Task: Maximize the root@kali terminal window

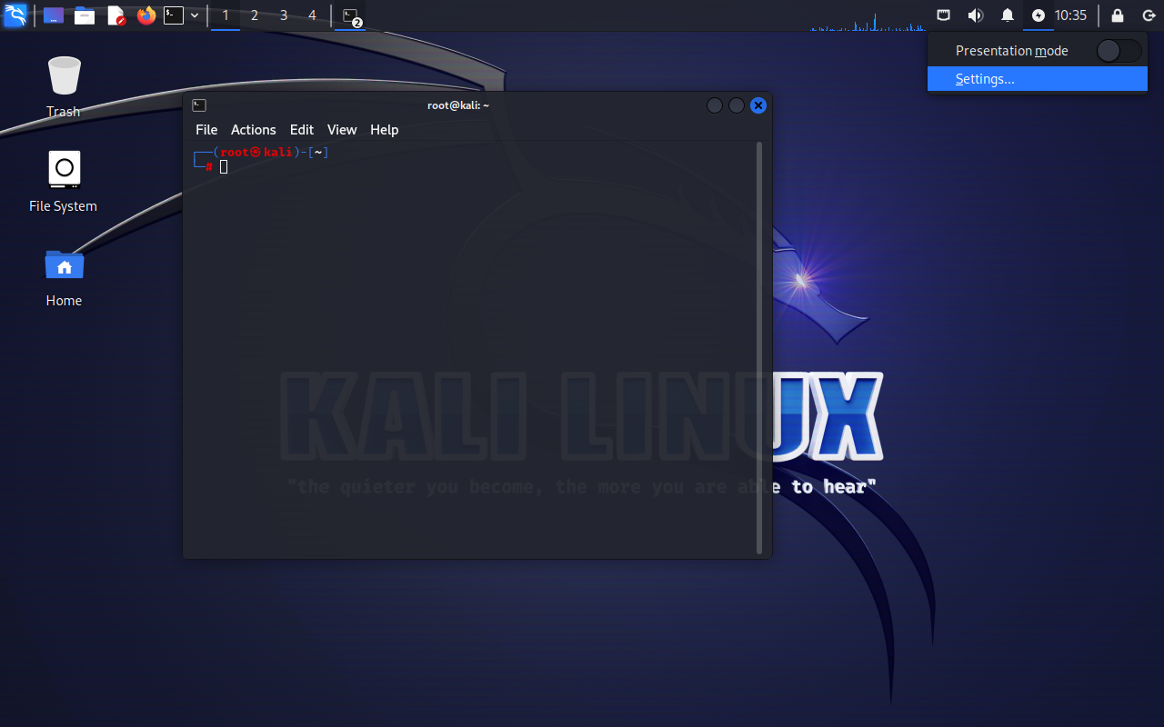Action: [x=737, y=105]
